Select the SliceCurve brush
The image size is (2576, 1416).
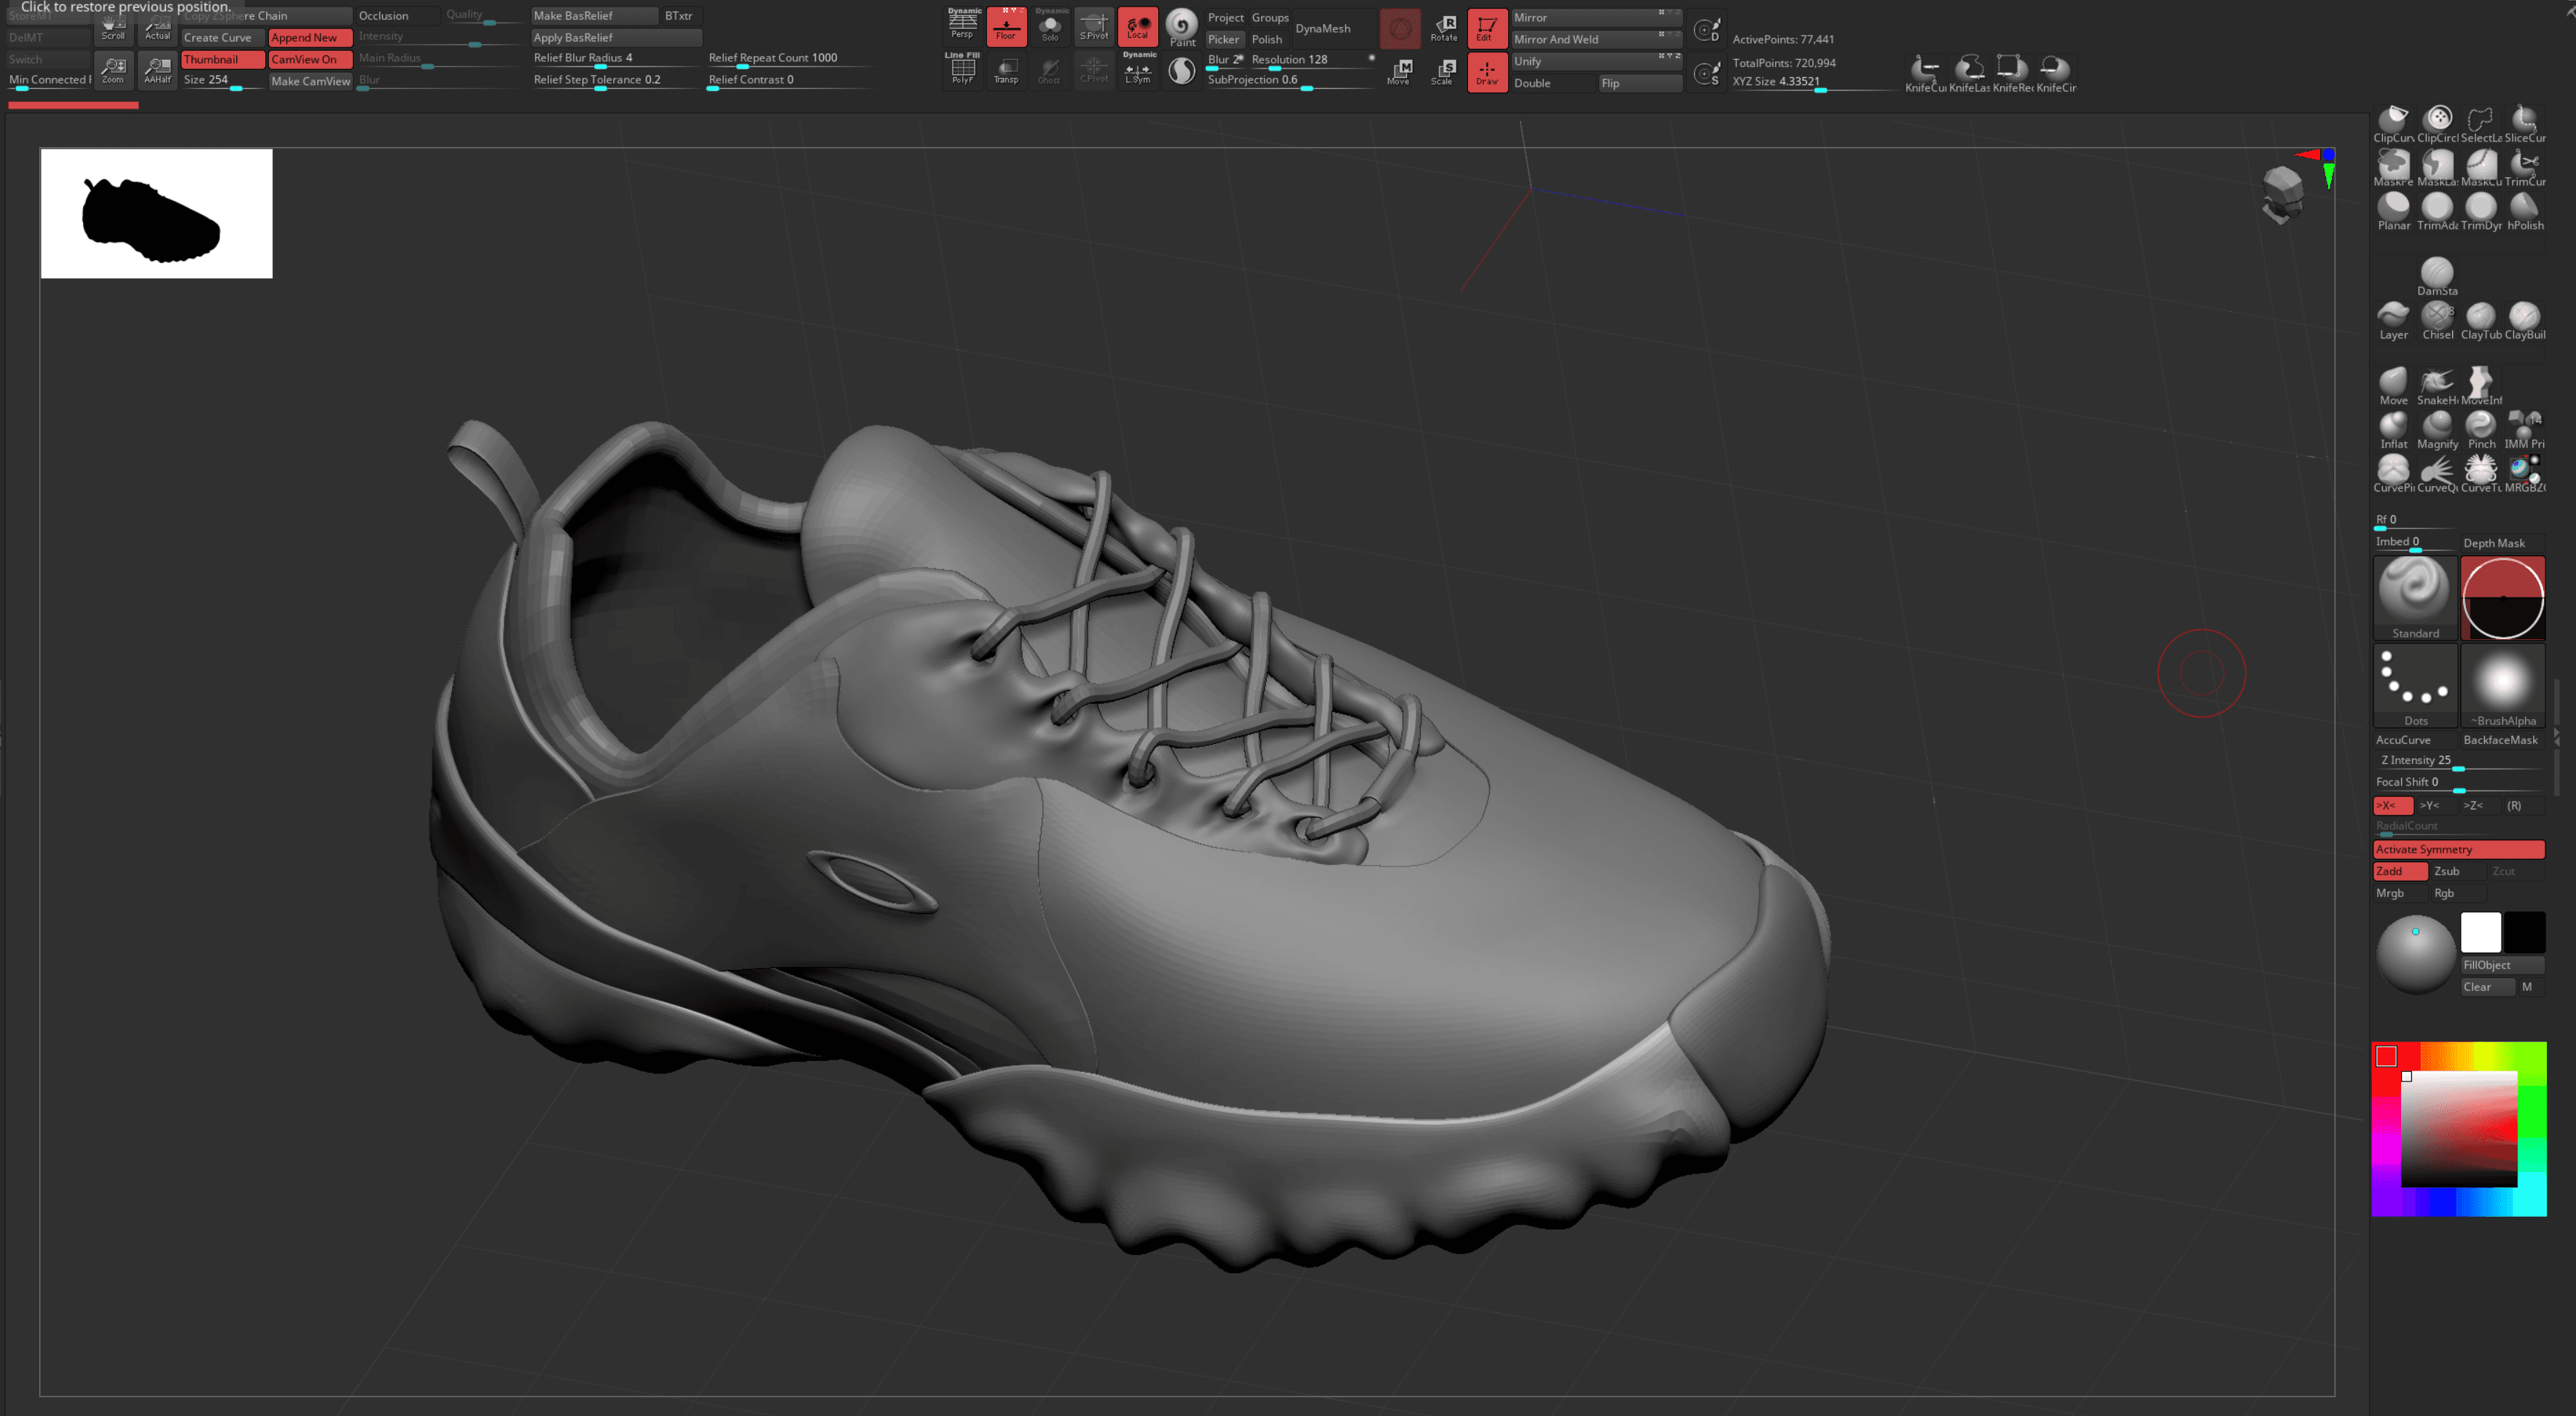click(x=2525, y=124)
